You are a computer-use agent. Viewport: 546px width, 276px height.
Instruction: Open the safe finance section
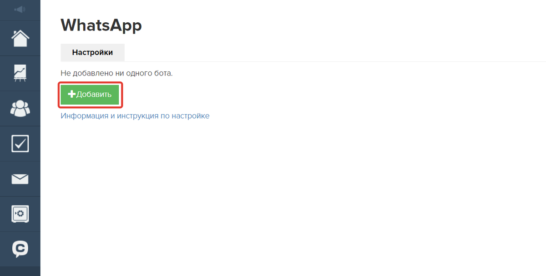coord(20,214)
